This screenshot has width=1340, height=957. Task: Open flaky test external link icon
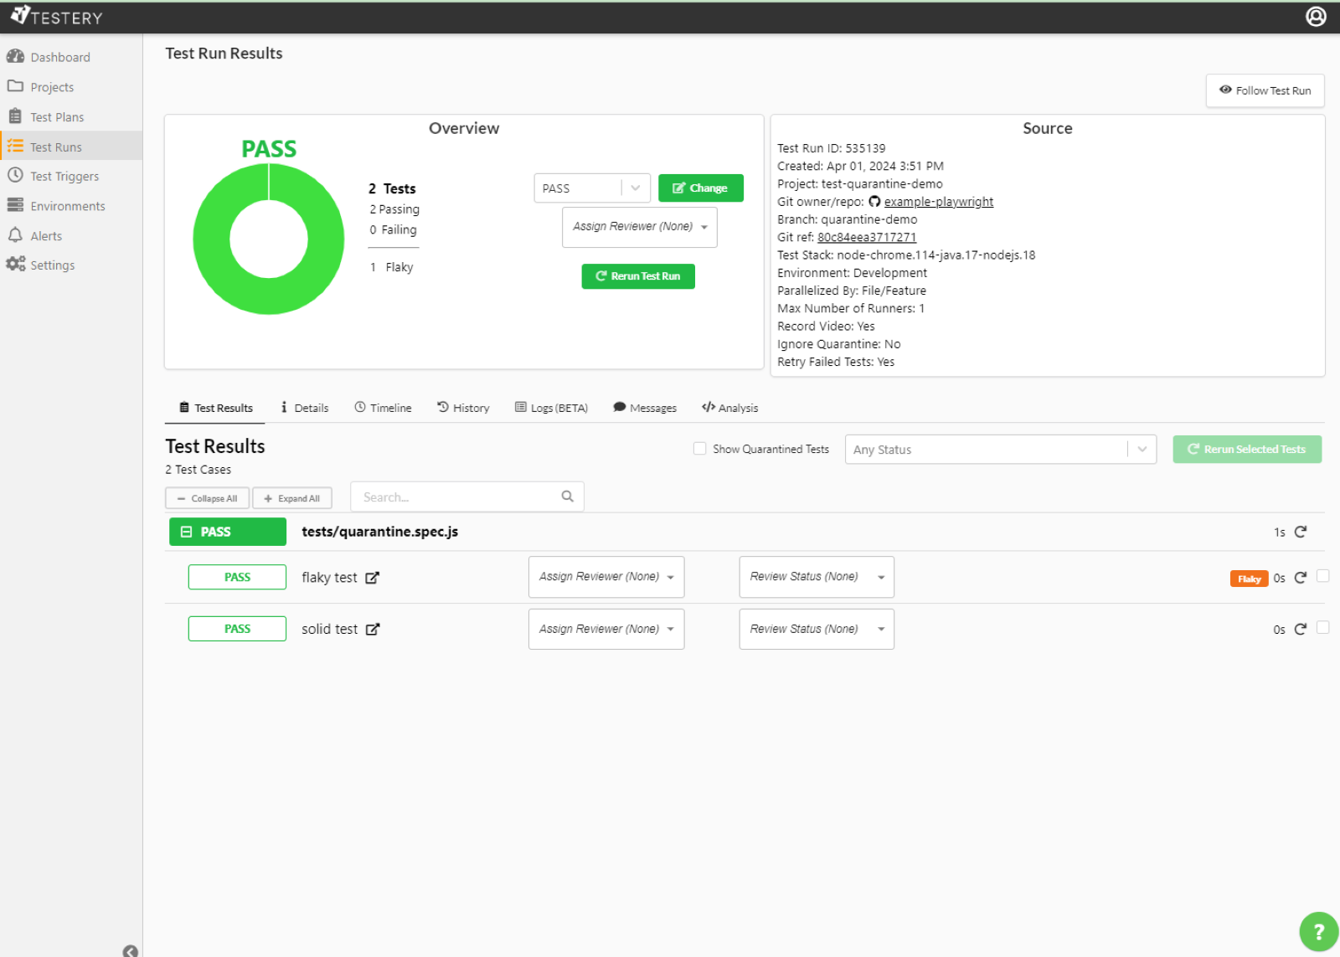tap(373, 578)
